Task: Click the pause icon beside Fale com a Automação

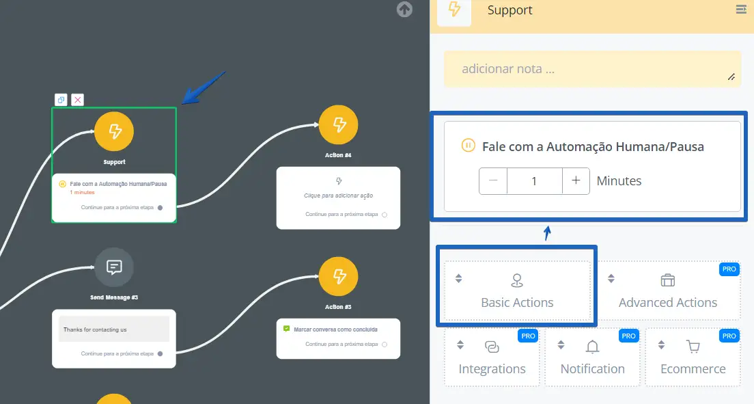Action: [469, 146]
